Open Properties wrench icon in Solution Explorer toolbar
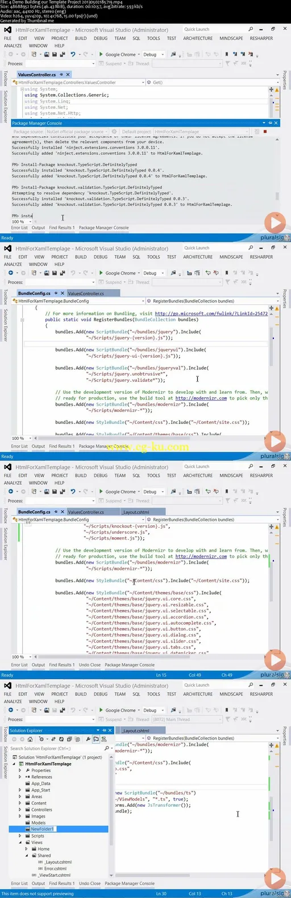This screenshot has height=898, width=291. [88, 739]
